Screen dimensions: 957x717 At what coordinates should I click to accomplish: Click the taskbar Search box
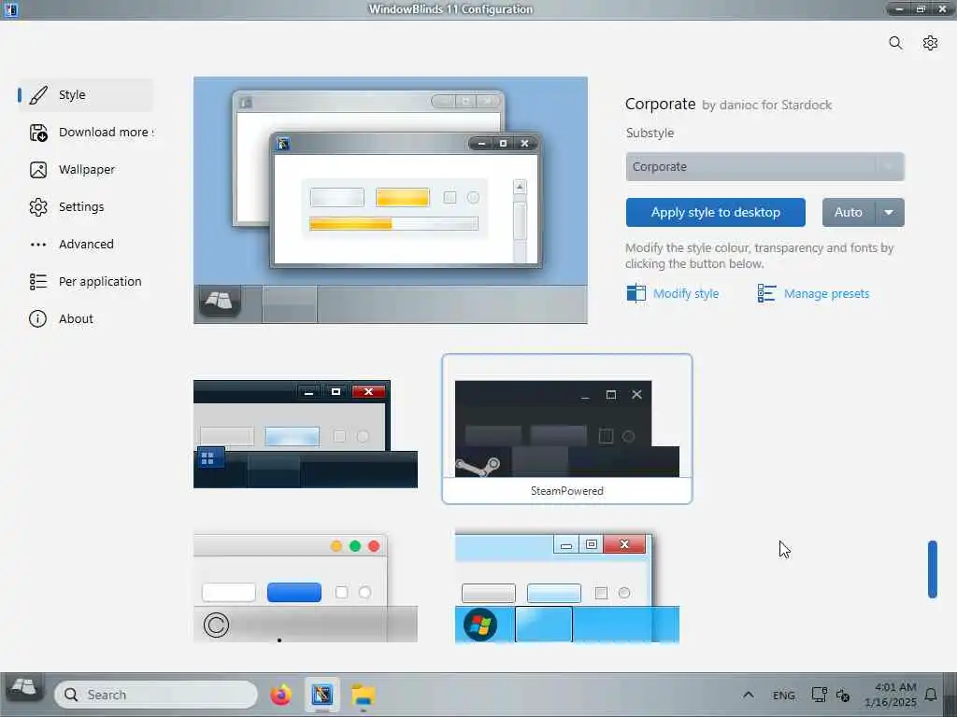coord(156,695)
